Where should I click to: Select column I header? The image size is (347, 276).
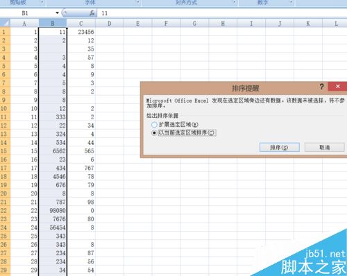(x=251, y=24)
